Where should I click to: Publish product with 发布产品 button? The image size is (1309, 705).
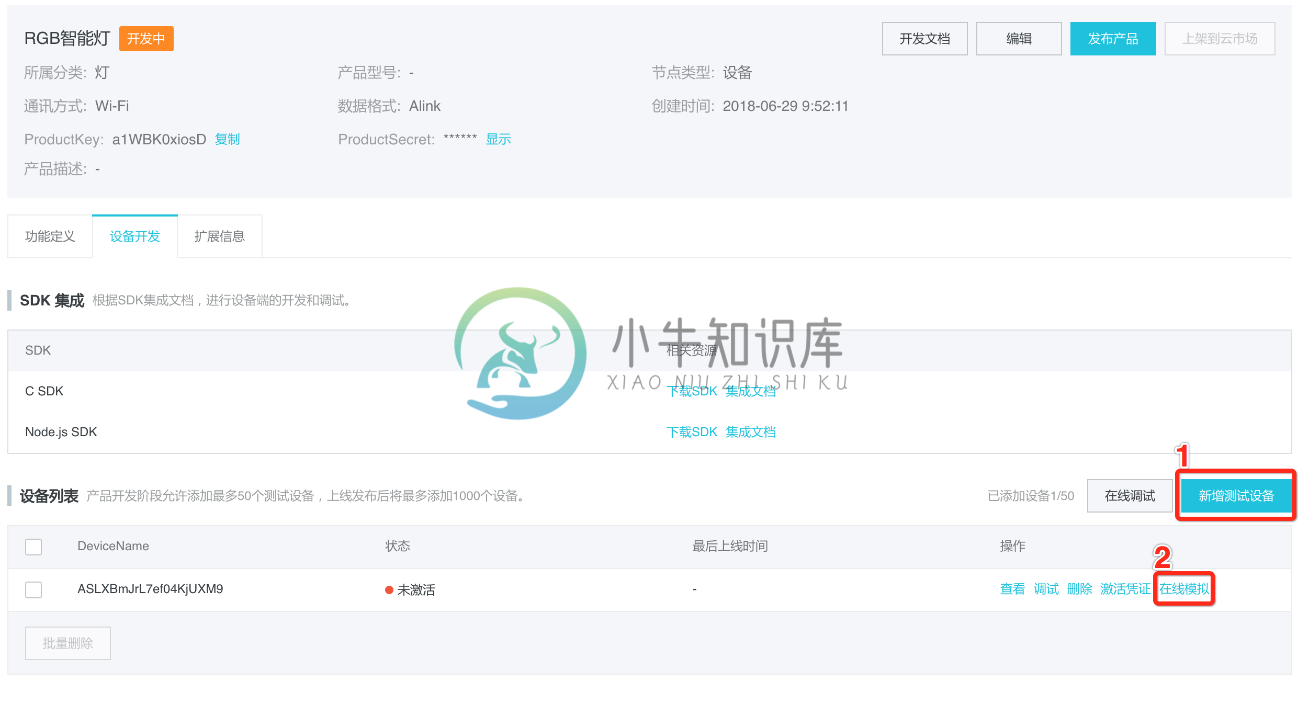[1113, 39]
